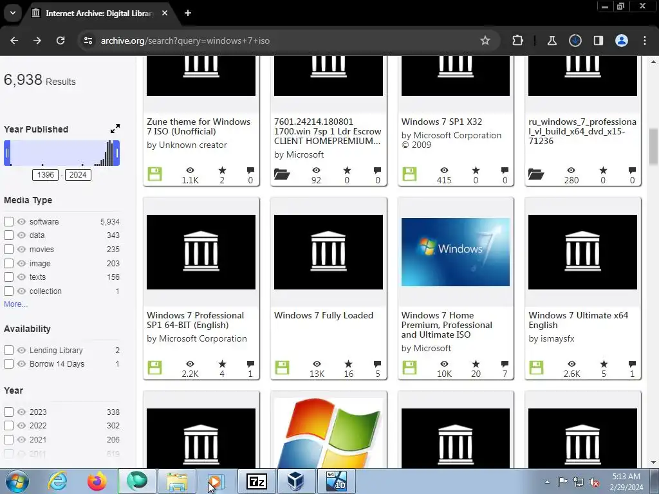Open 7-Zip from the taskbar
Viewport: 659px width, 494px height.
[257, 481]
